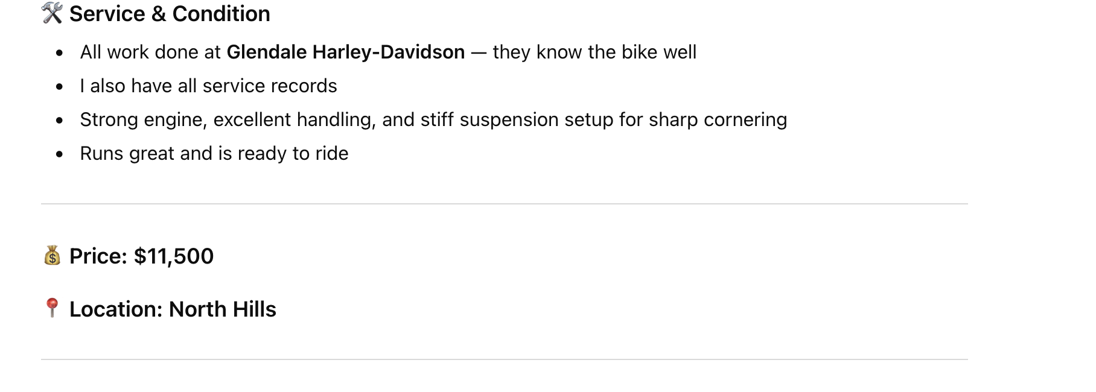Click the "Location:" label

click(x=116, y=309)
